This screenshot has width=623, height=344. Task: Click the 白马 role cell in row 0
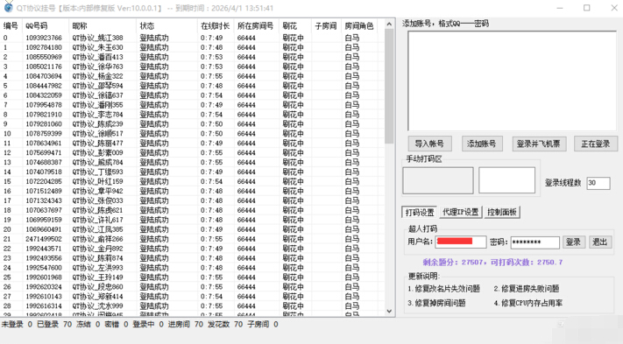pos(352,39)
